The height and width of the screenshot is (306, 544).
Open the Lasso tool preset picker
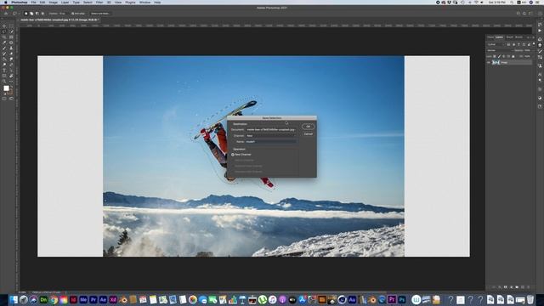tap(15, 14)
